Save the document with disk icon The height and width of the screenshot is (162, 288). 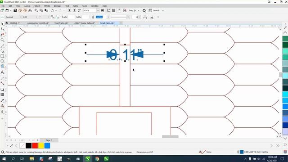15,10
